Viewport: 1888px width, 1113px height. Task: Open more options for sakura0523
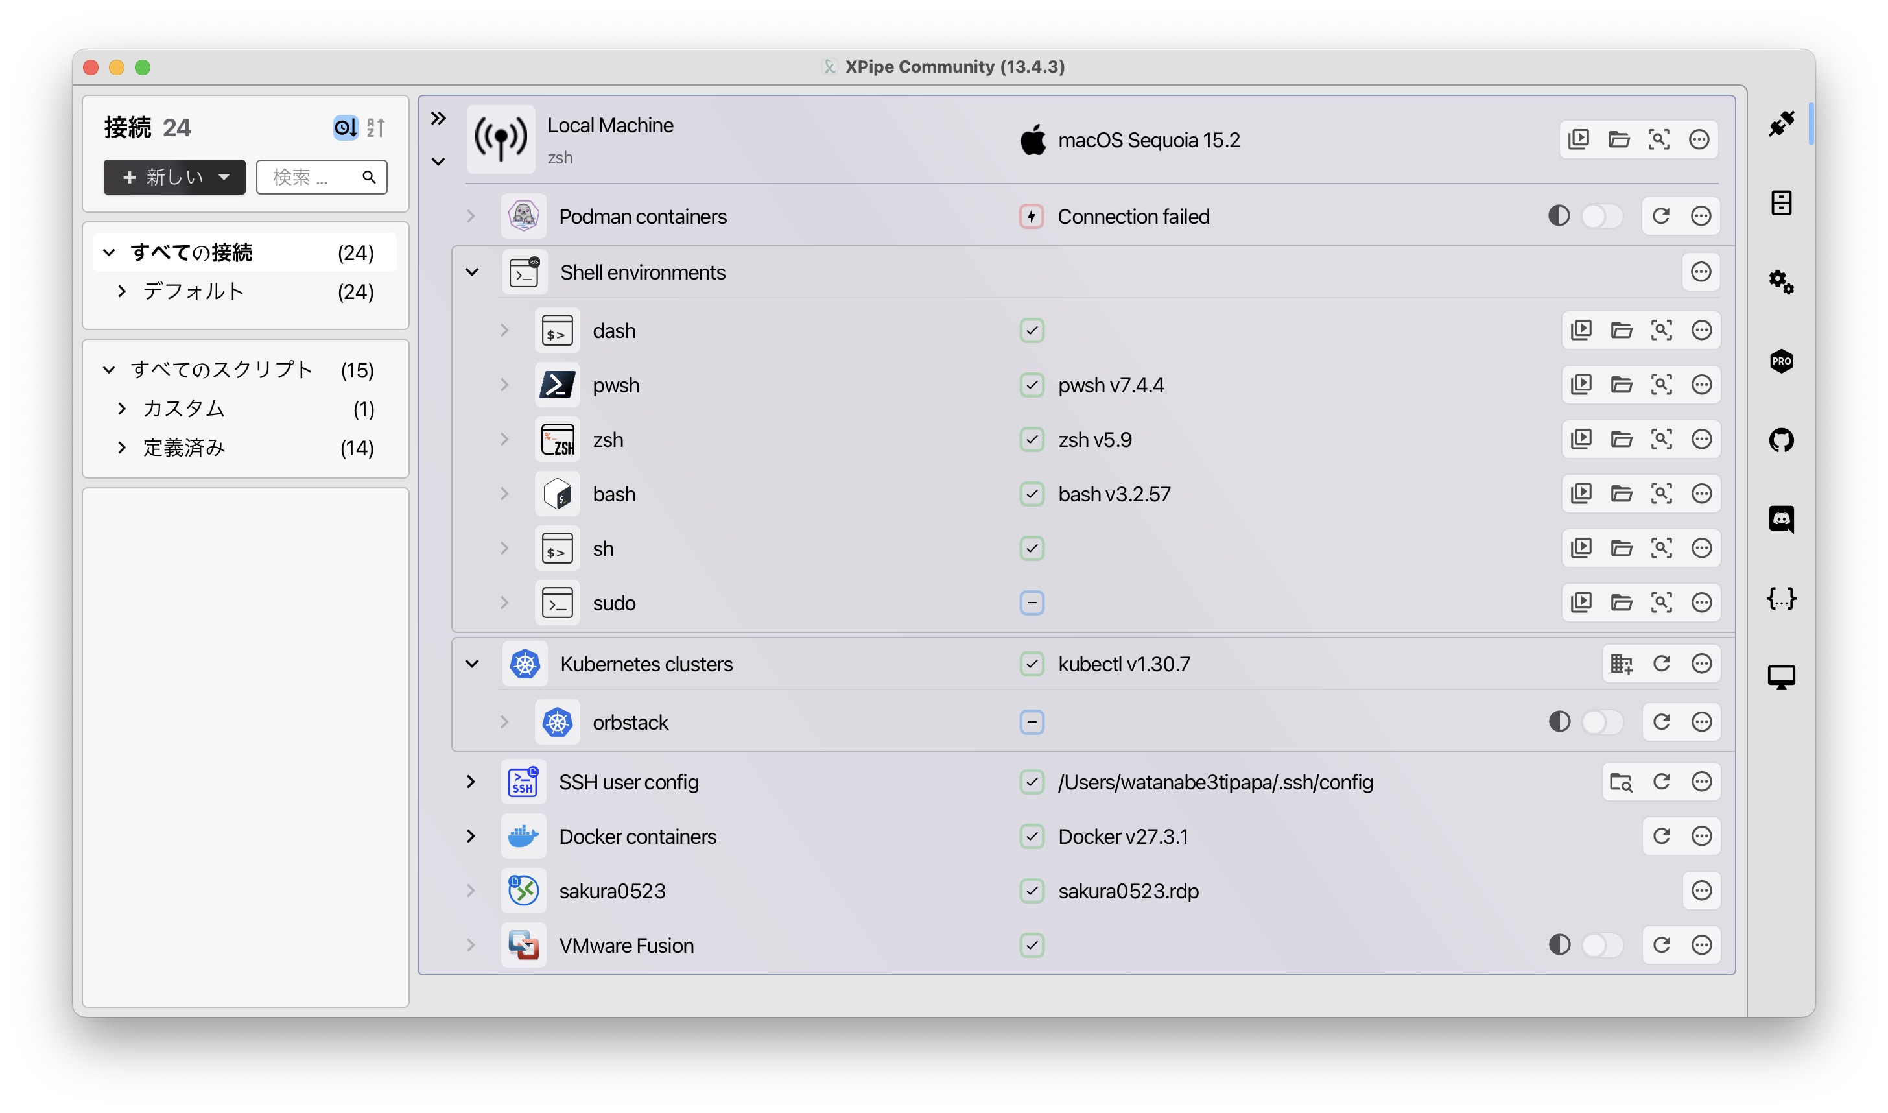[1702, 891]
